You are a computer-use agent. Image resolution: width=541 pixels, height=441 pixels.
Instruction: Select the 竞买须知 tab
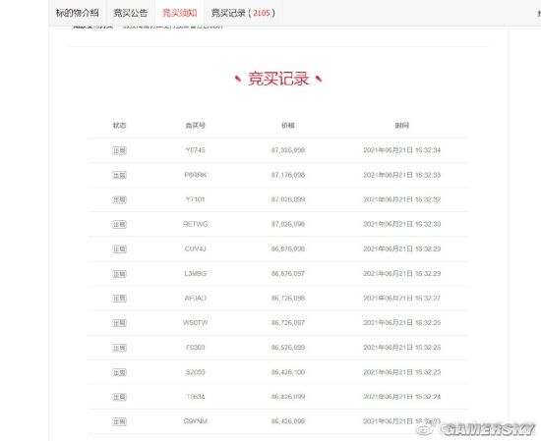pyautogui.click(x=179, y=13)
